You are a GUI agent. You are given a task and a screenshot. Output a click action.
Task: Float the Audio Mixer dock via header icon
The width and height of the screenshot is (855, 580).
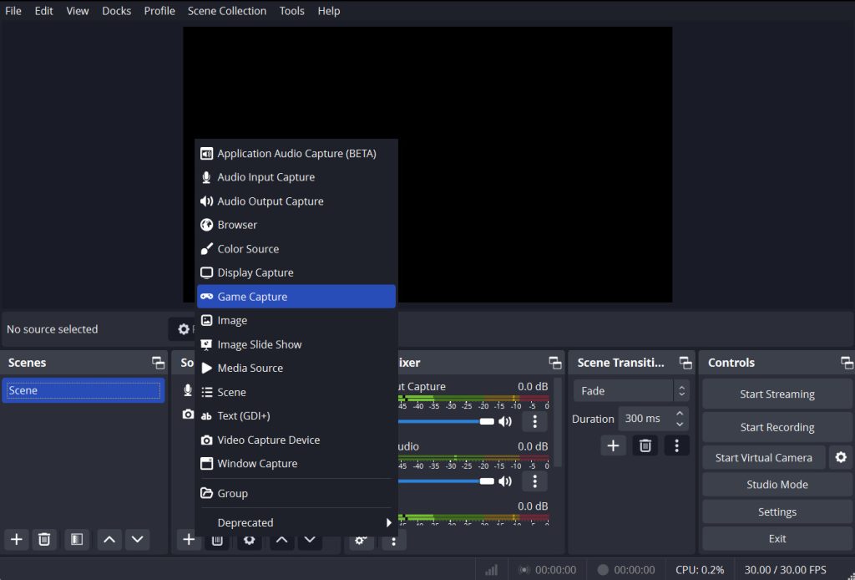click(x=555, y=363)
